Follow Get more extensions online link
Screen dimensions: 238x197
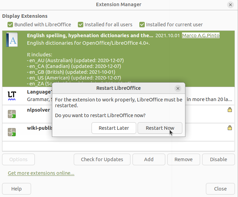point(41,173)
